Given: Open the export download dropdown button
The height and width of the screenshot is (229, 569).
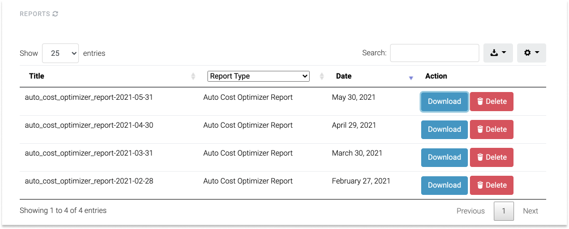Looking at the screenshot, I should [498, 53].
